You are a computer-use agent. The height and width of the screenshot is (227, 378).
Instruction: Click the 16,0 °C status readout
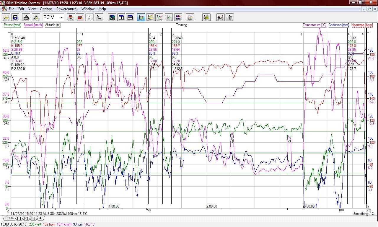[89, 224]
